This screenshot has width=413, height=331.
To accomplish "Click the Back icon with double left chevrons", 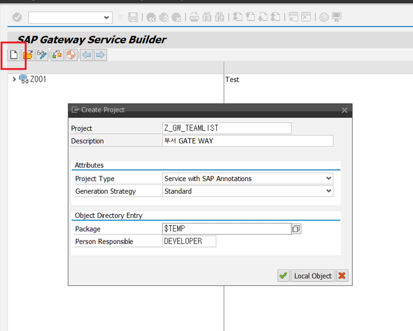I will (151, 18).
